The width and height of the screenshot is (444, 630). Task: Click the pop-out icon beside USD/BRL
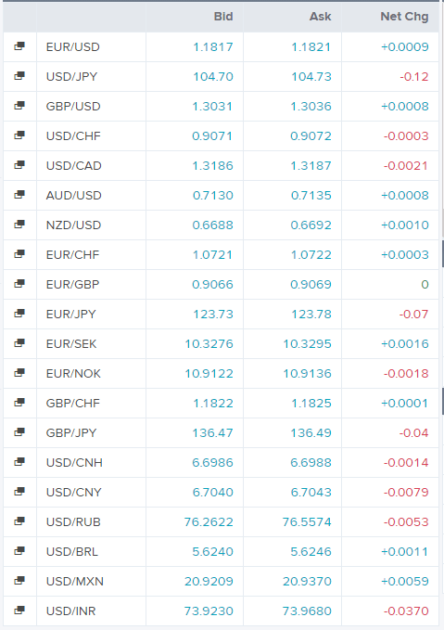pyautogui.click(x=19, y=551)
